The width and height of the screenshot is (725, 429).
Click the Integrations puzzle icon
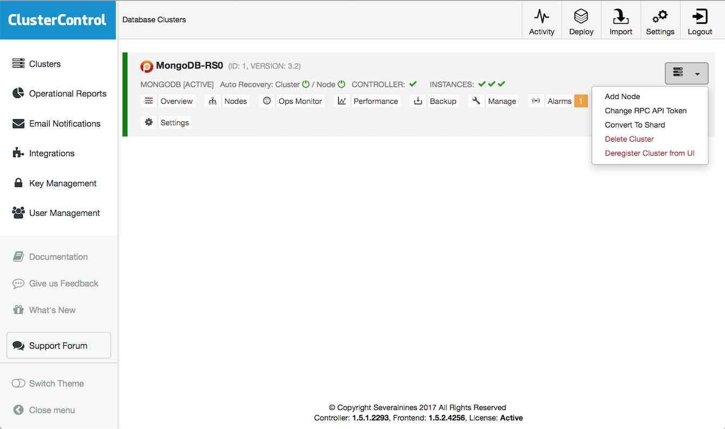point(18,153)
